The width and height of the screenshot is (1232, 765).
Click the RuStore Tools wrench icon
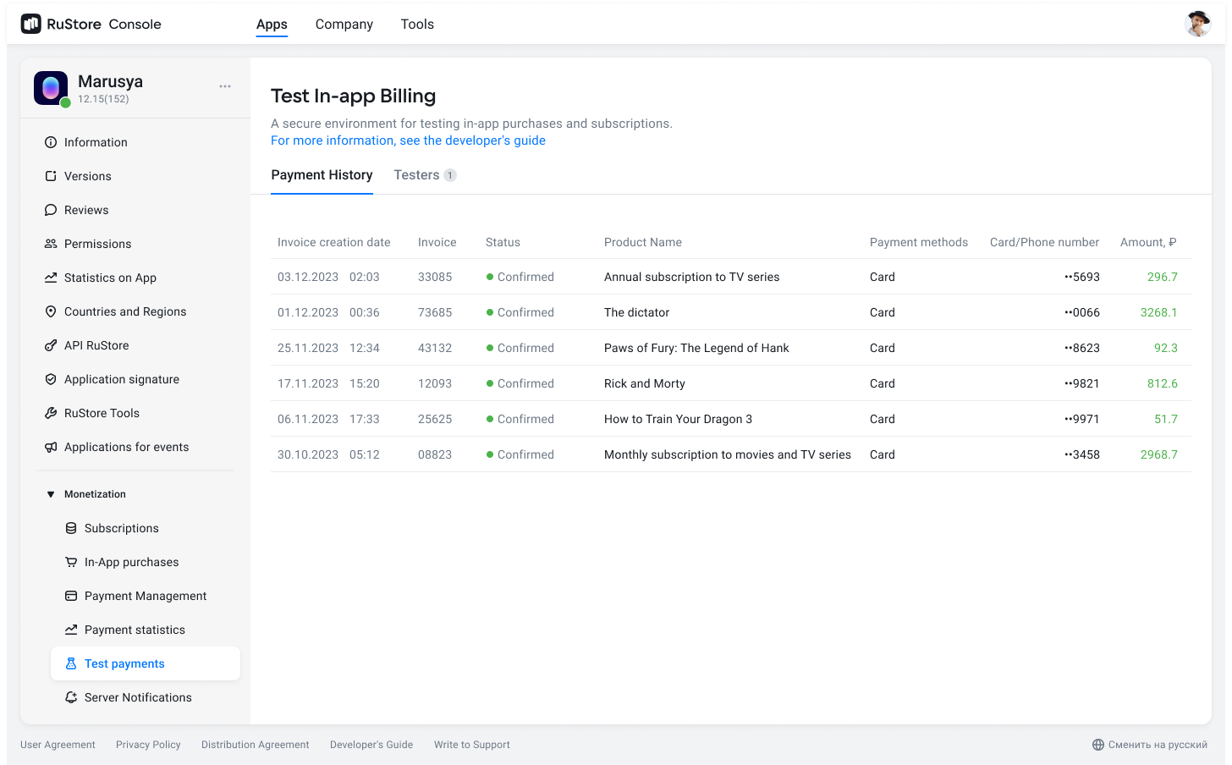[x=51, y=413]
